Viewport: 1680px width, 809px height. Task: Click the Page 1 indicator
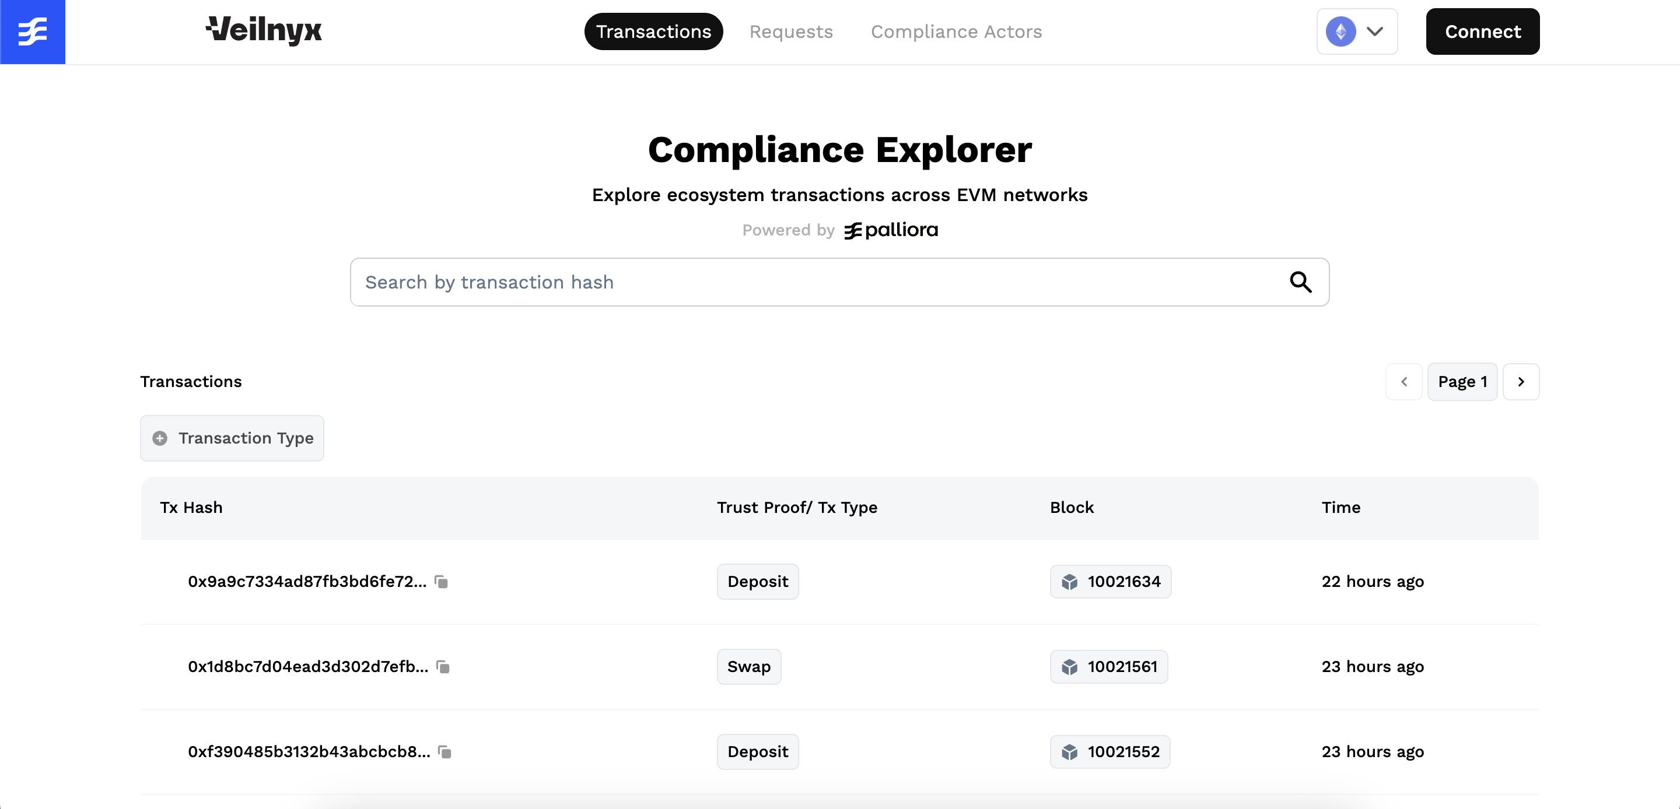[1462, 382]
